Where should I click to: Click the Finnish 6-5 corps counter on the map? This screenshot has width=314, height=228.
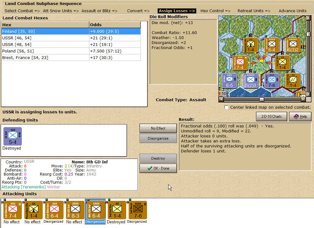(x=230, y=81)
